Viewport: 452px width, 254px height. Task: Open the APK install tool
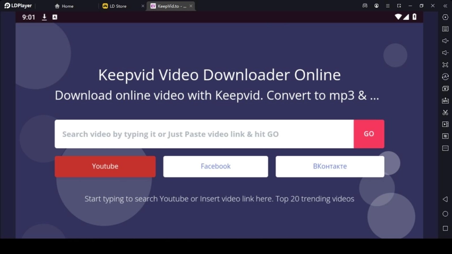coord(445,100)
